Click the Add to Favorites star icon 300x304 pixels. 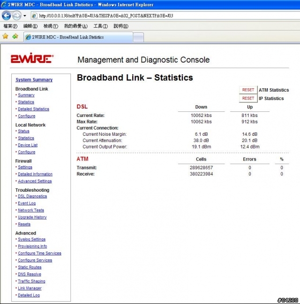(15, 36)
